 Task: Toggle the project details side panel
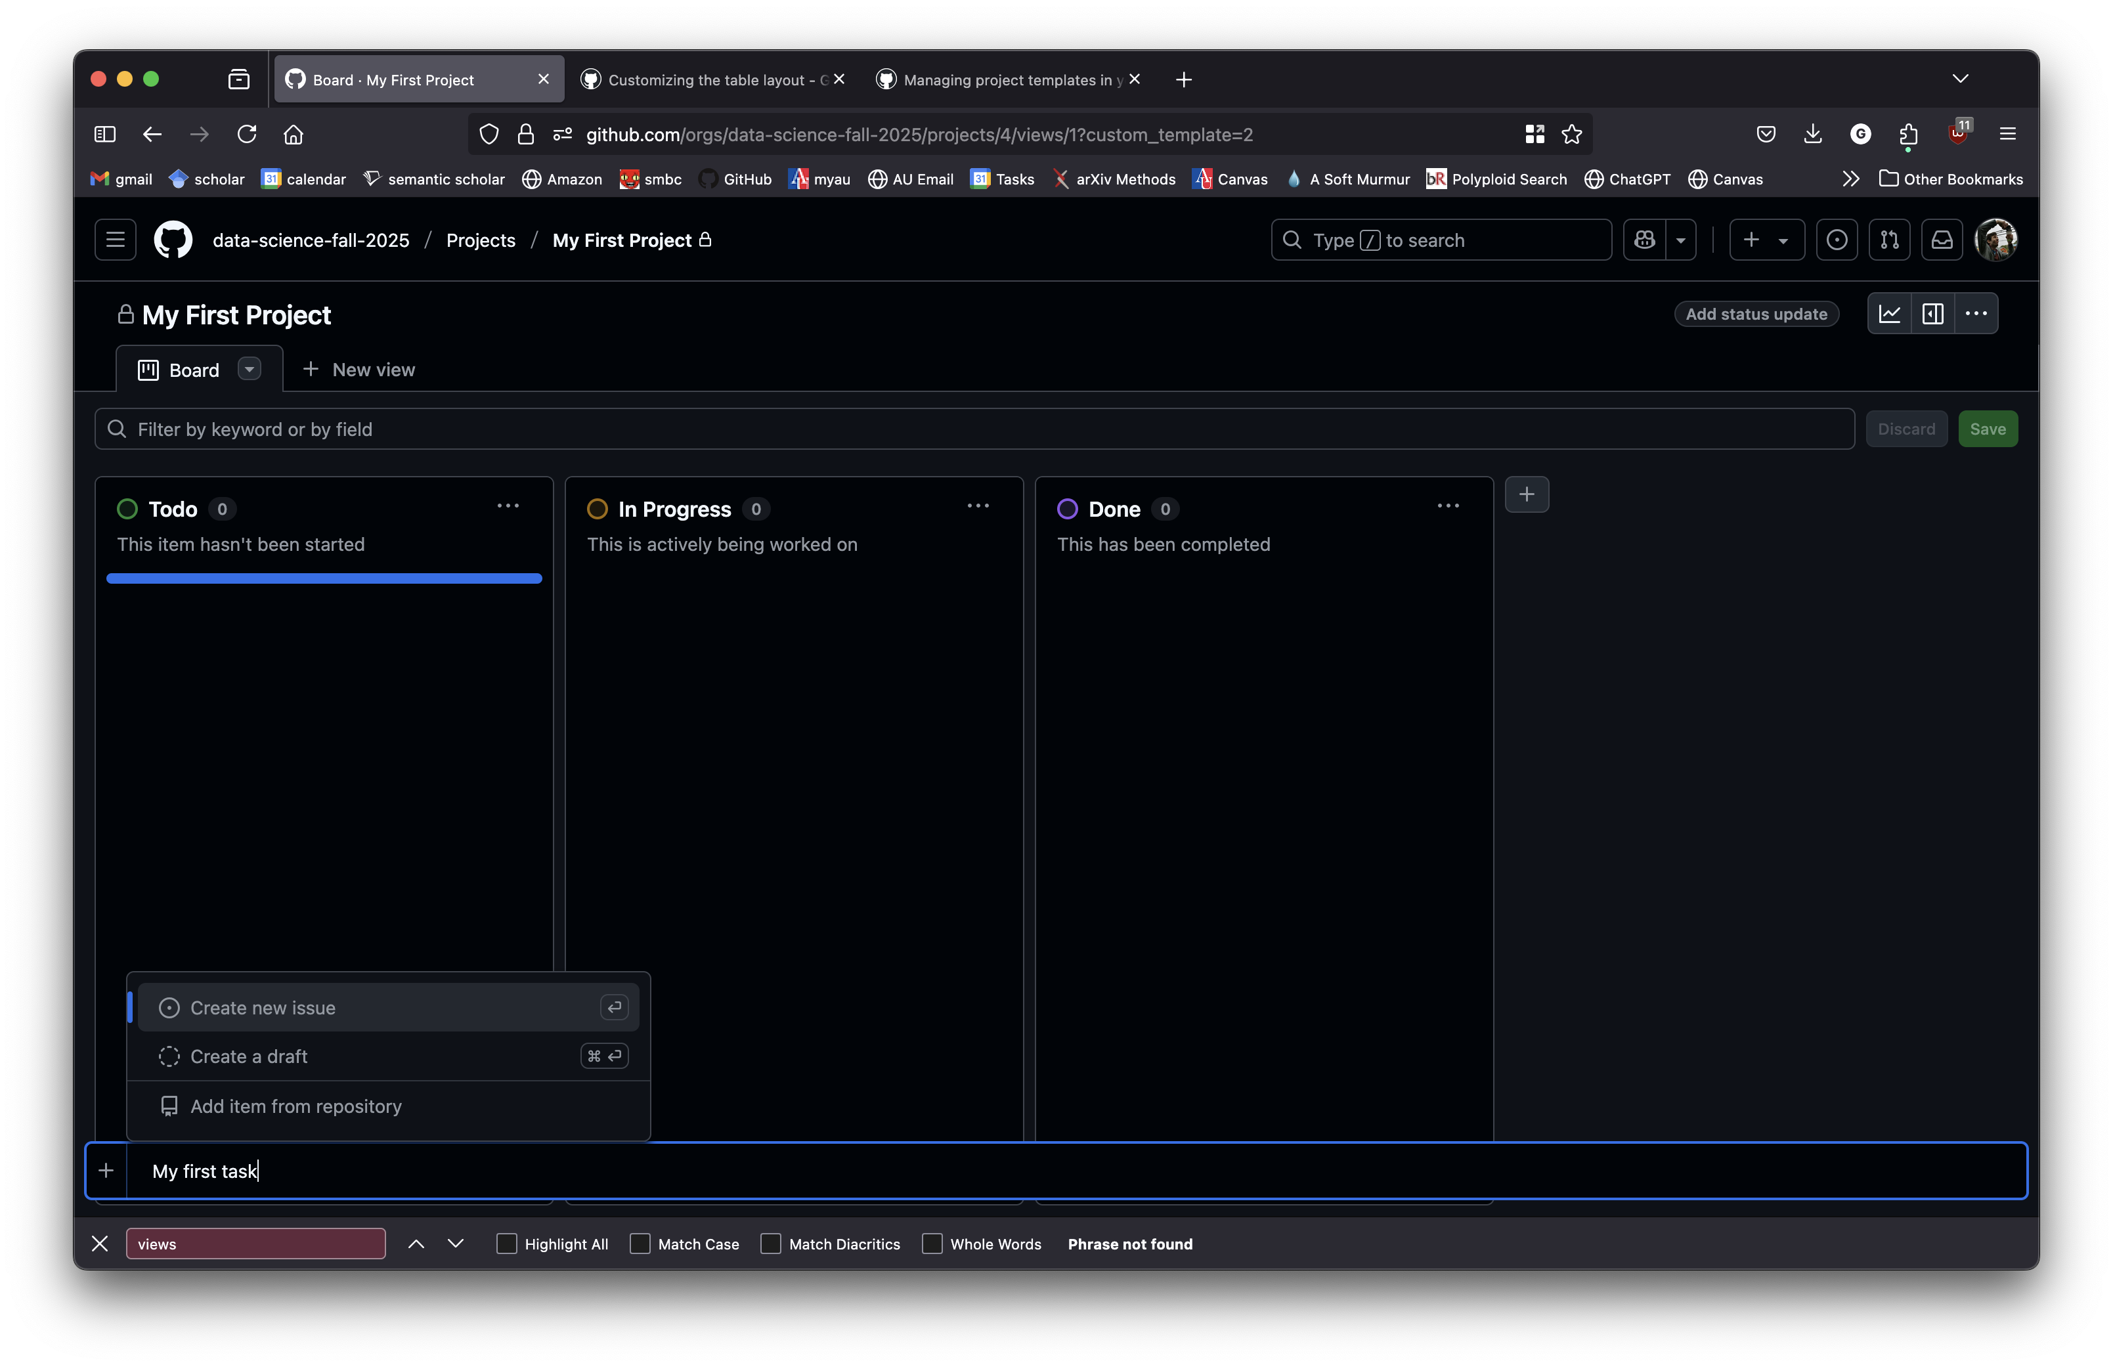[x=1933, y=313]
